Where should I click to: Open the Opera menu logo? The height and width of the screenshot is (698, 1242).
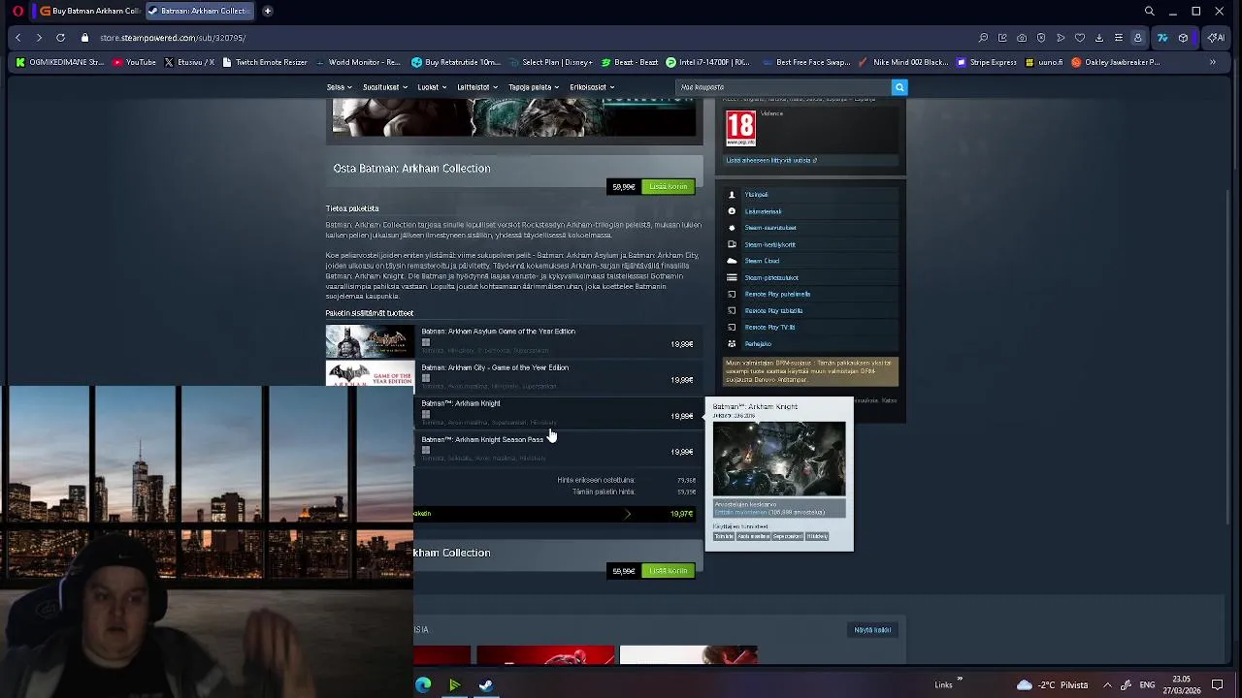17,11
